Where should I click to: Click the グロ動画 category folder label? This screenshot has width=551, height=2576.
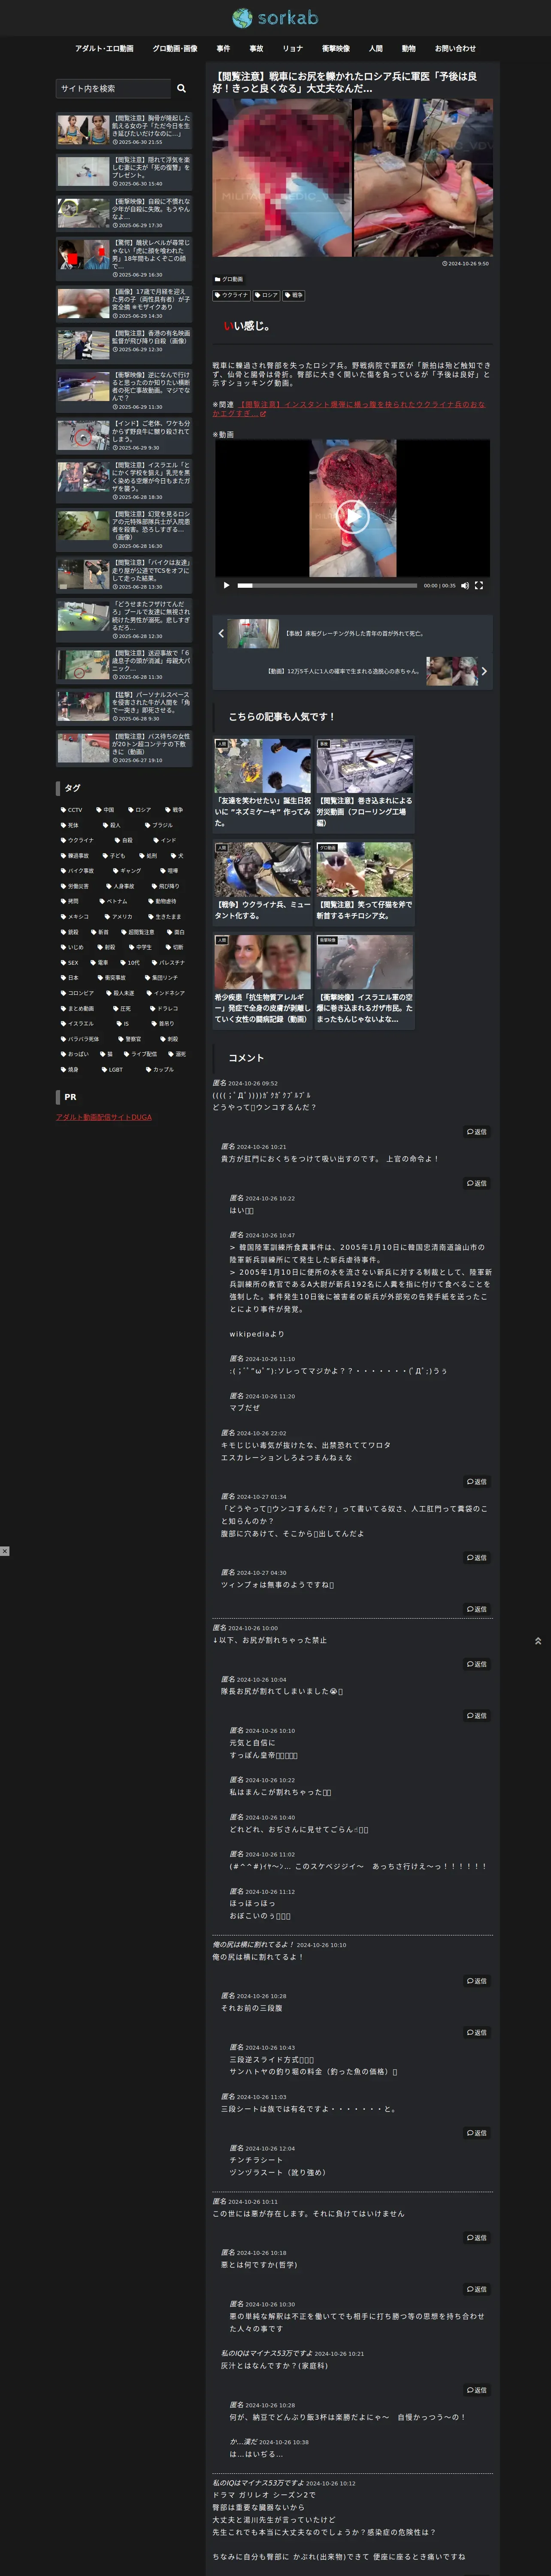229,279
